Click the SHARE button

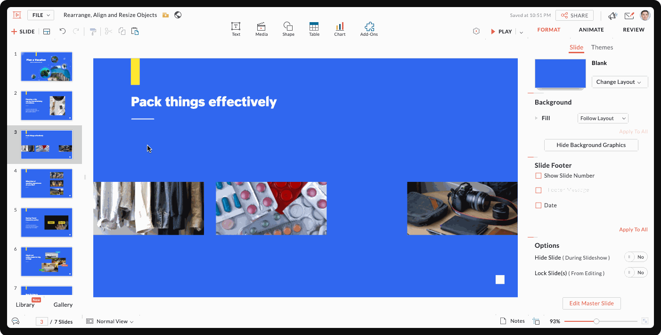[574, 16]
